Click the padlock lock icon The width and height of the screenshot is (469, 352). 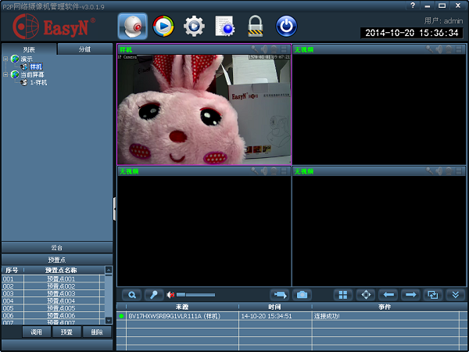click(255, 27)
